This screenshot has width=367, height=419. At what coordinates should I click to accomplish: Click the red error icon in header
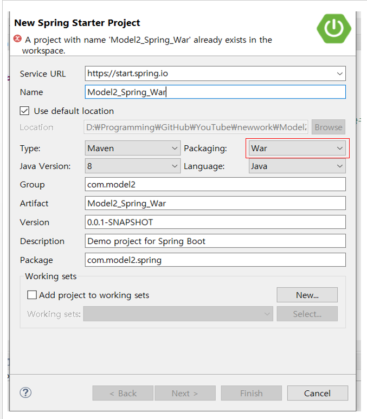click(x=18, y=38)
